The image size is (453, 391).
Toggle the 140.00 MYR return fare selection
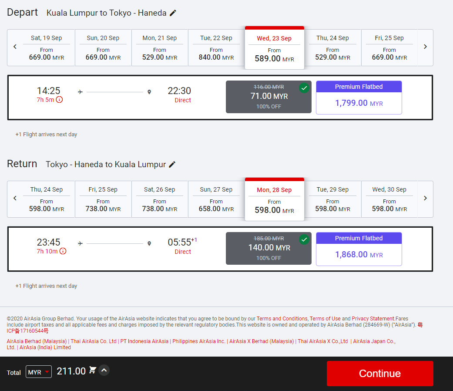click(x=268, y=248)
